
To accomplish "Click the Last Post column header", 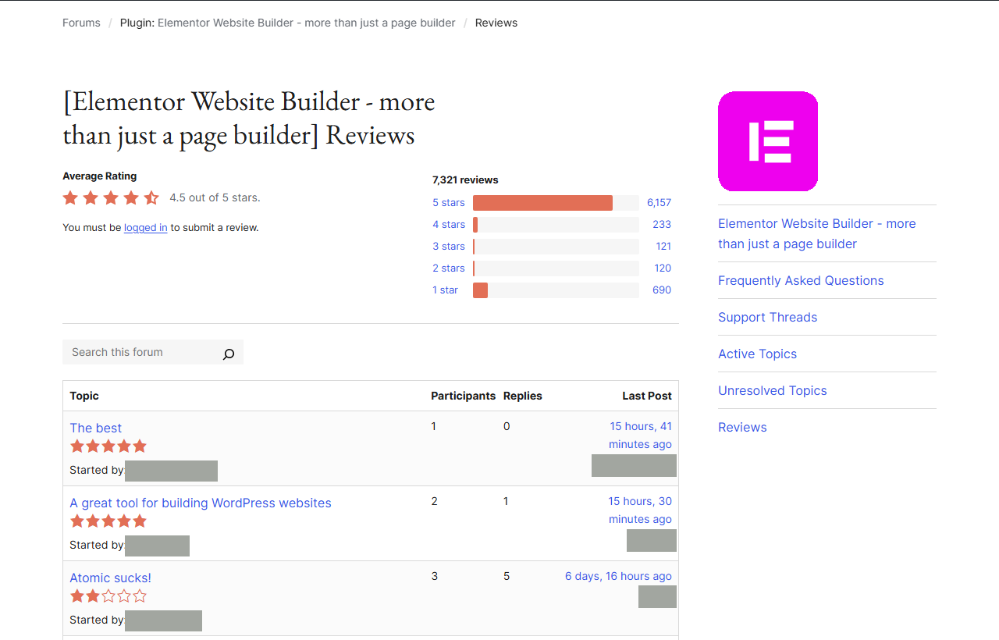I will click(647, 396).
